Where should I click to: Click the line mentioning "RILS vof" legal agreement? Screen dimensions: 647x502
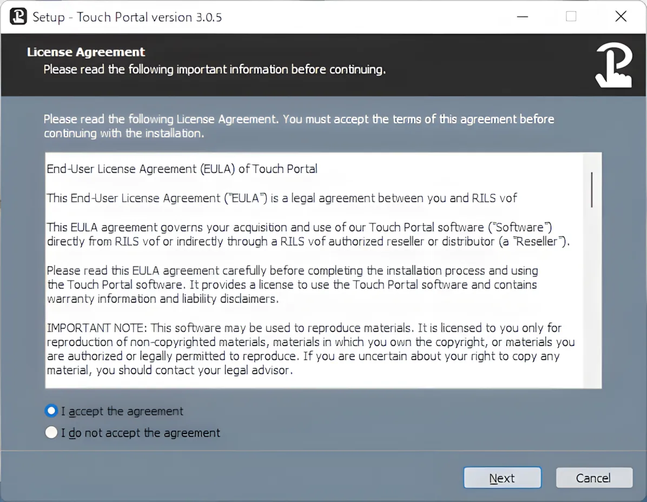(281, 198)
